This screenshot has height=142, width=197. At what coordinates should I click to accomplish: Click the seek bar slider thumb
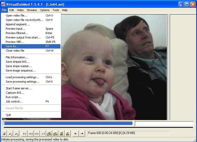(134, 124)
